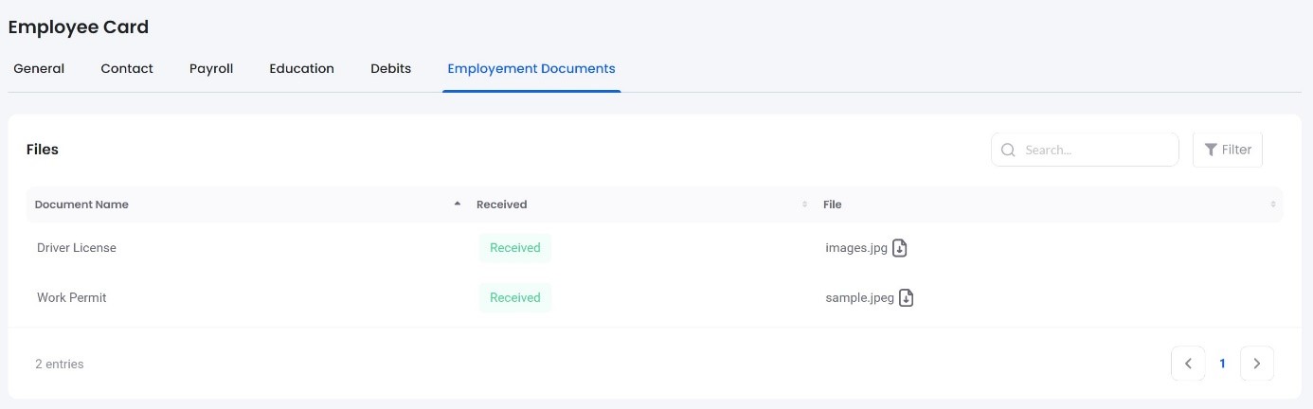This screenshot has width=1313, height=409.
Task: Click the Driver License document row
Action: (x=77, y=248)
